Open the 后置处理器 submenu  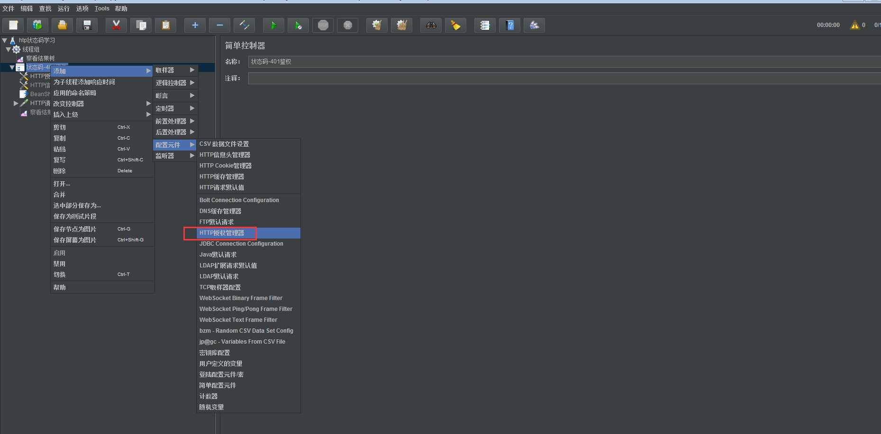point(175,132)
